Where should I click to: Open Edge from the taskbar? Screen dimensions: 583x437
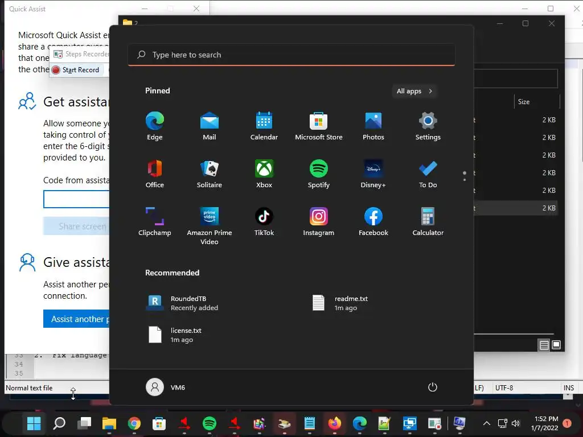360,423
